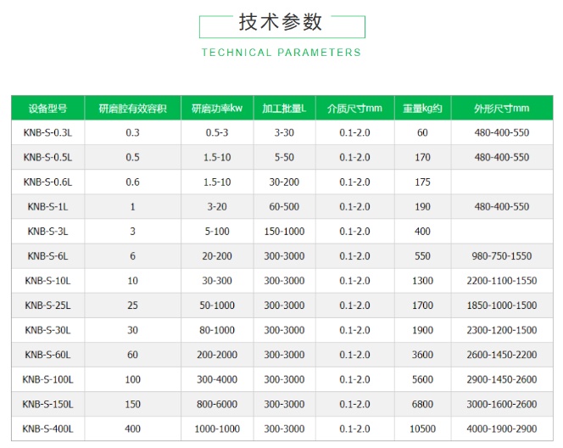
Task: Click the 1000-1000 power value cell
Action: pyautogui.click(x=217, y=428)
